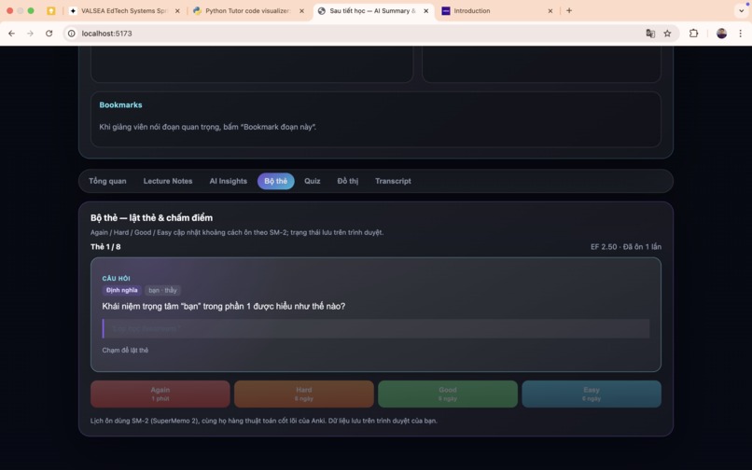Rate the card as Easy

(x=592, y=394)
